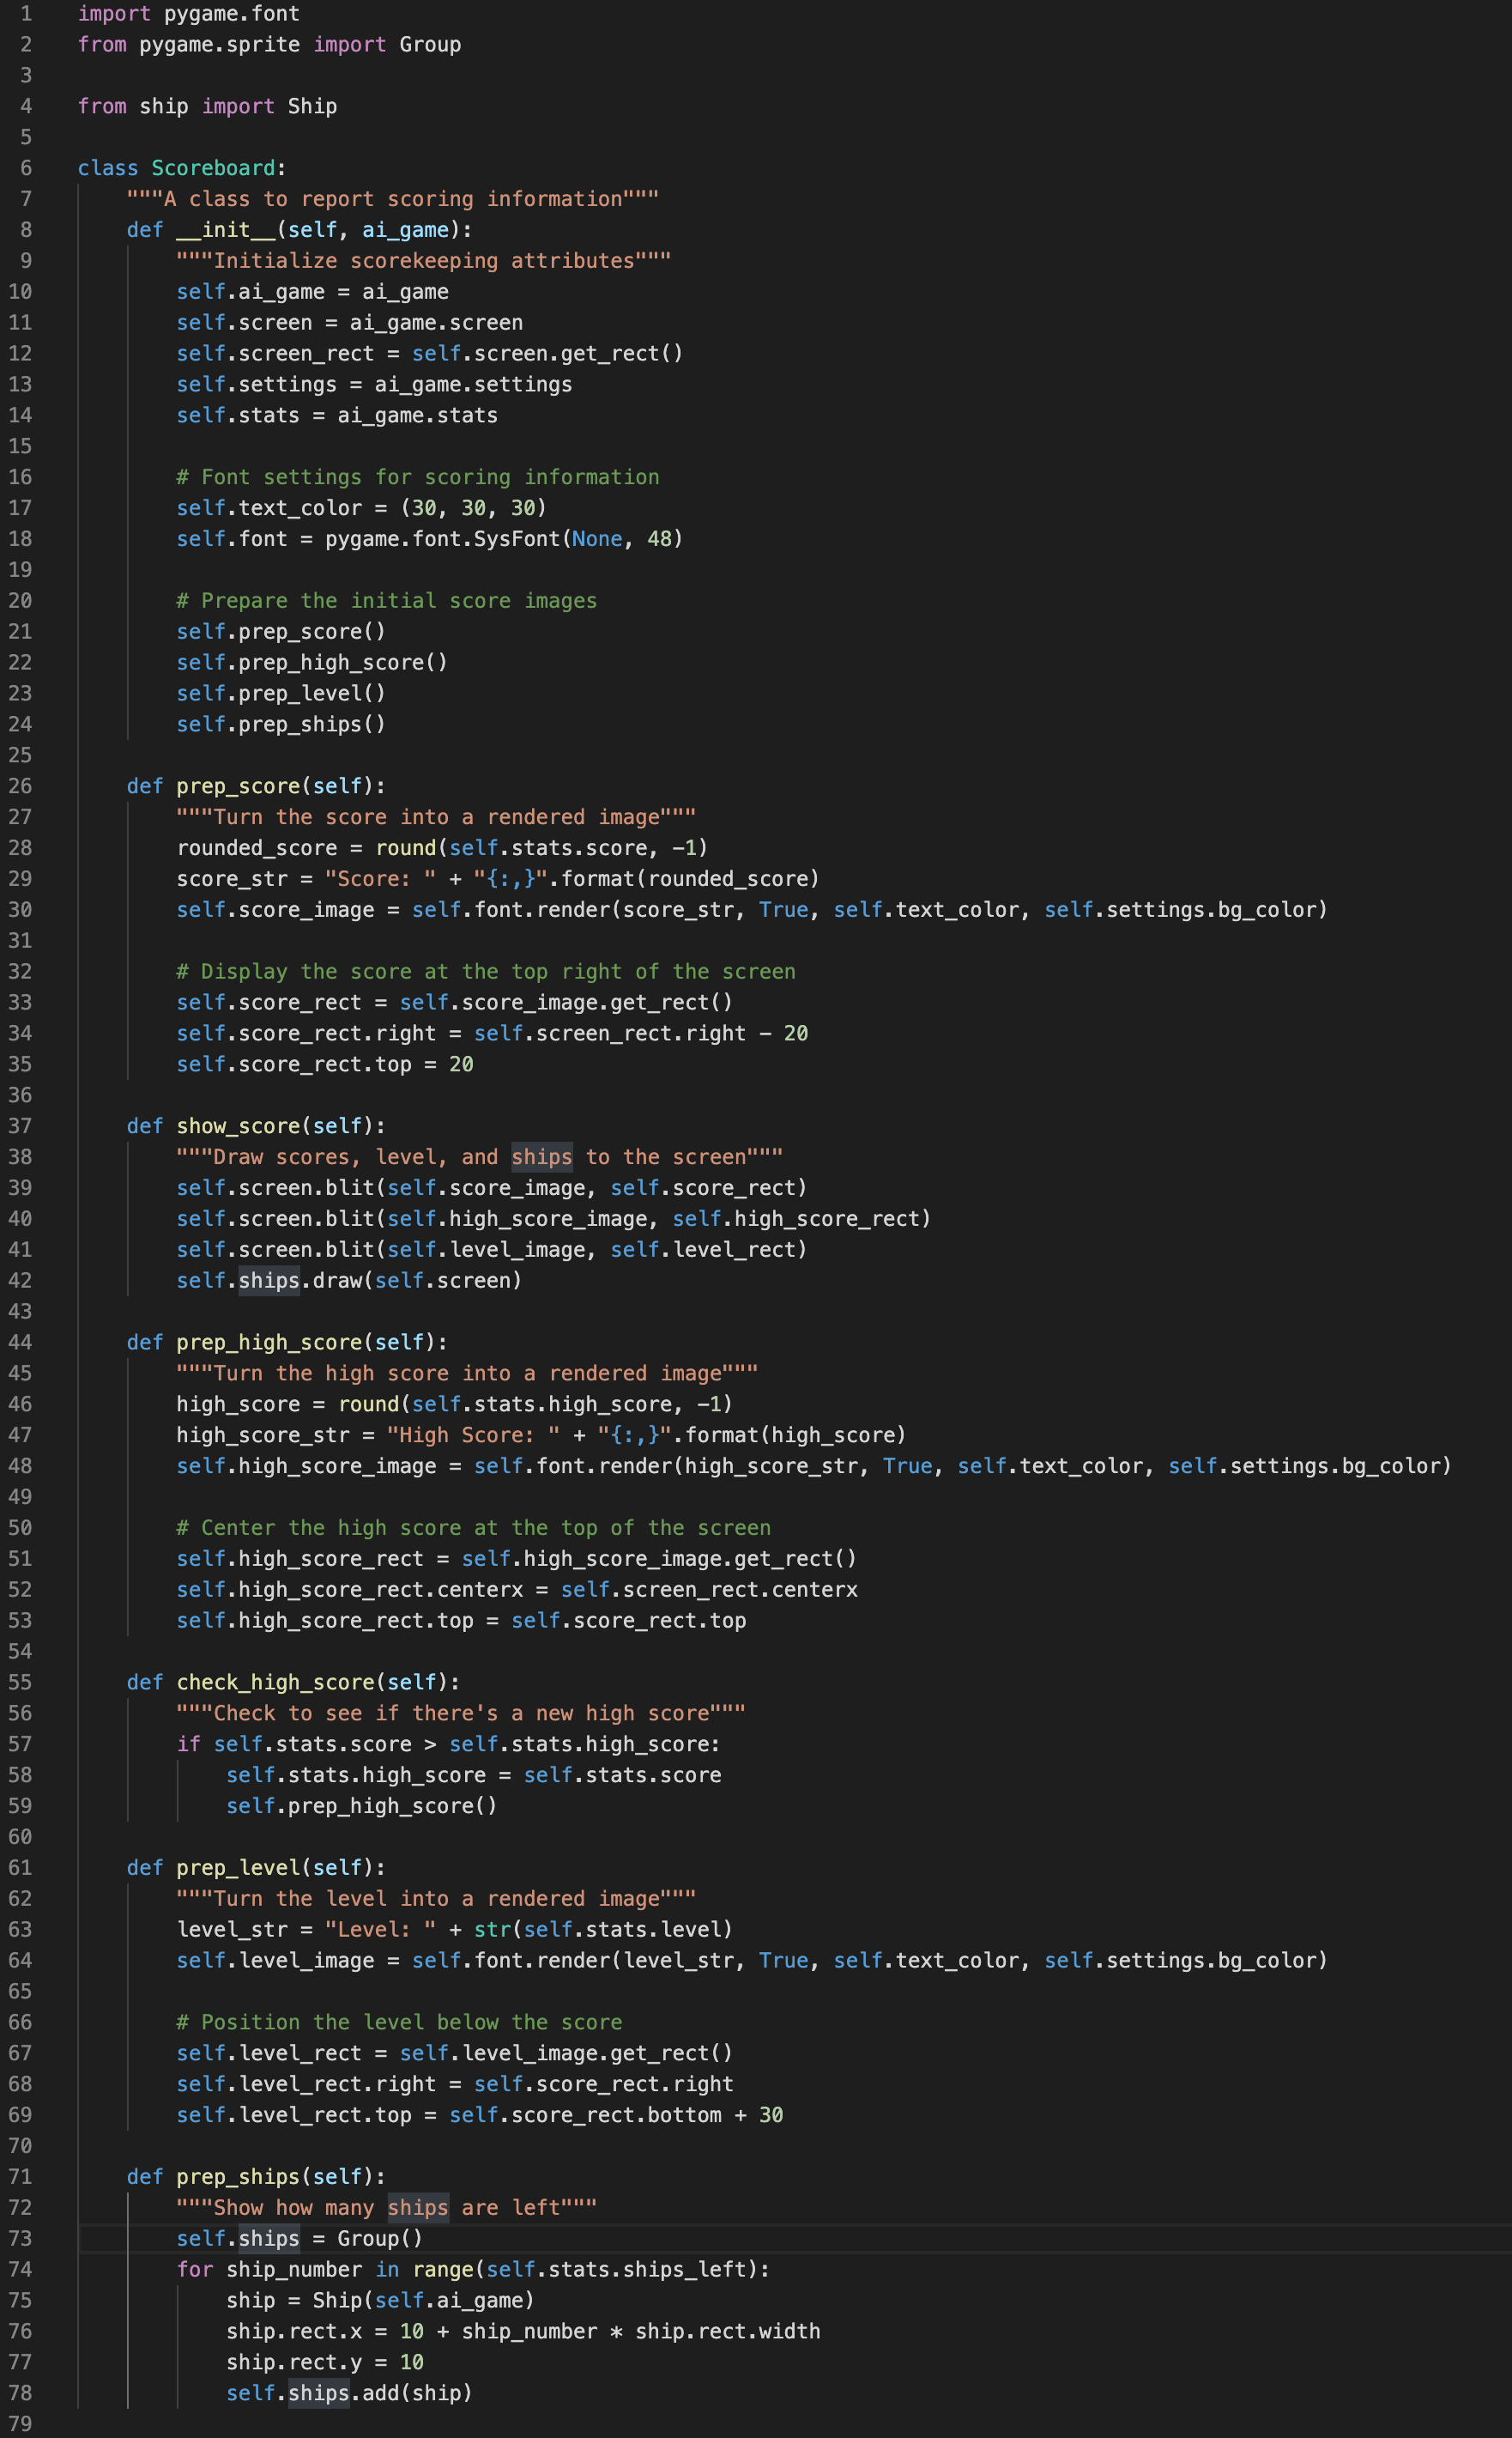Click line number 6 in the gutter
This screenshot has width=1512, height=2438.
26,168
